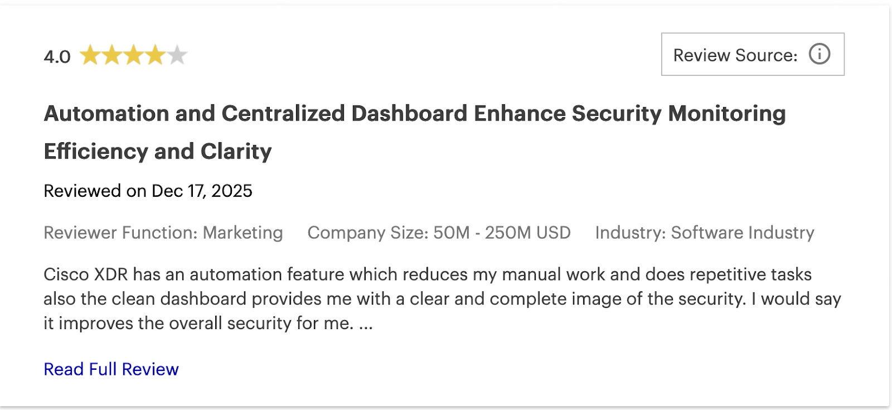Click the fifth gray unfilled star
892x410 pixels.
pyautogui.click(x=176, y=54)
